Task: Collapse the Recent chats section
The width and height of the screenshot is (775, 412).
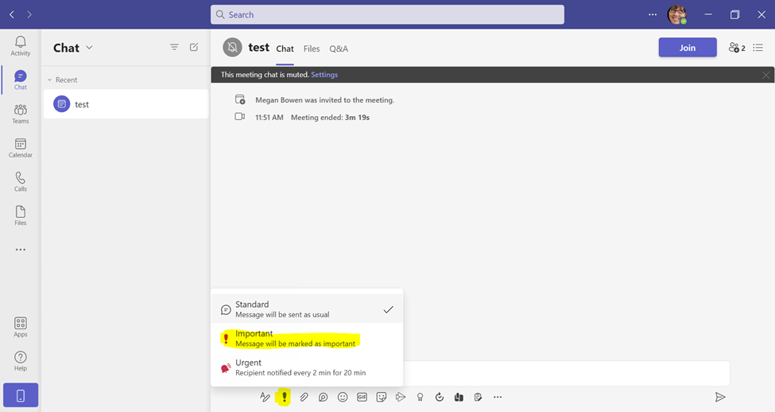Action: coord(49,80)
